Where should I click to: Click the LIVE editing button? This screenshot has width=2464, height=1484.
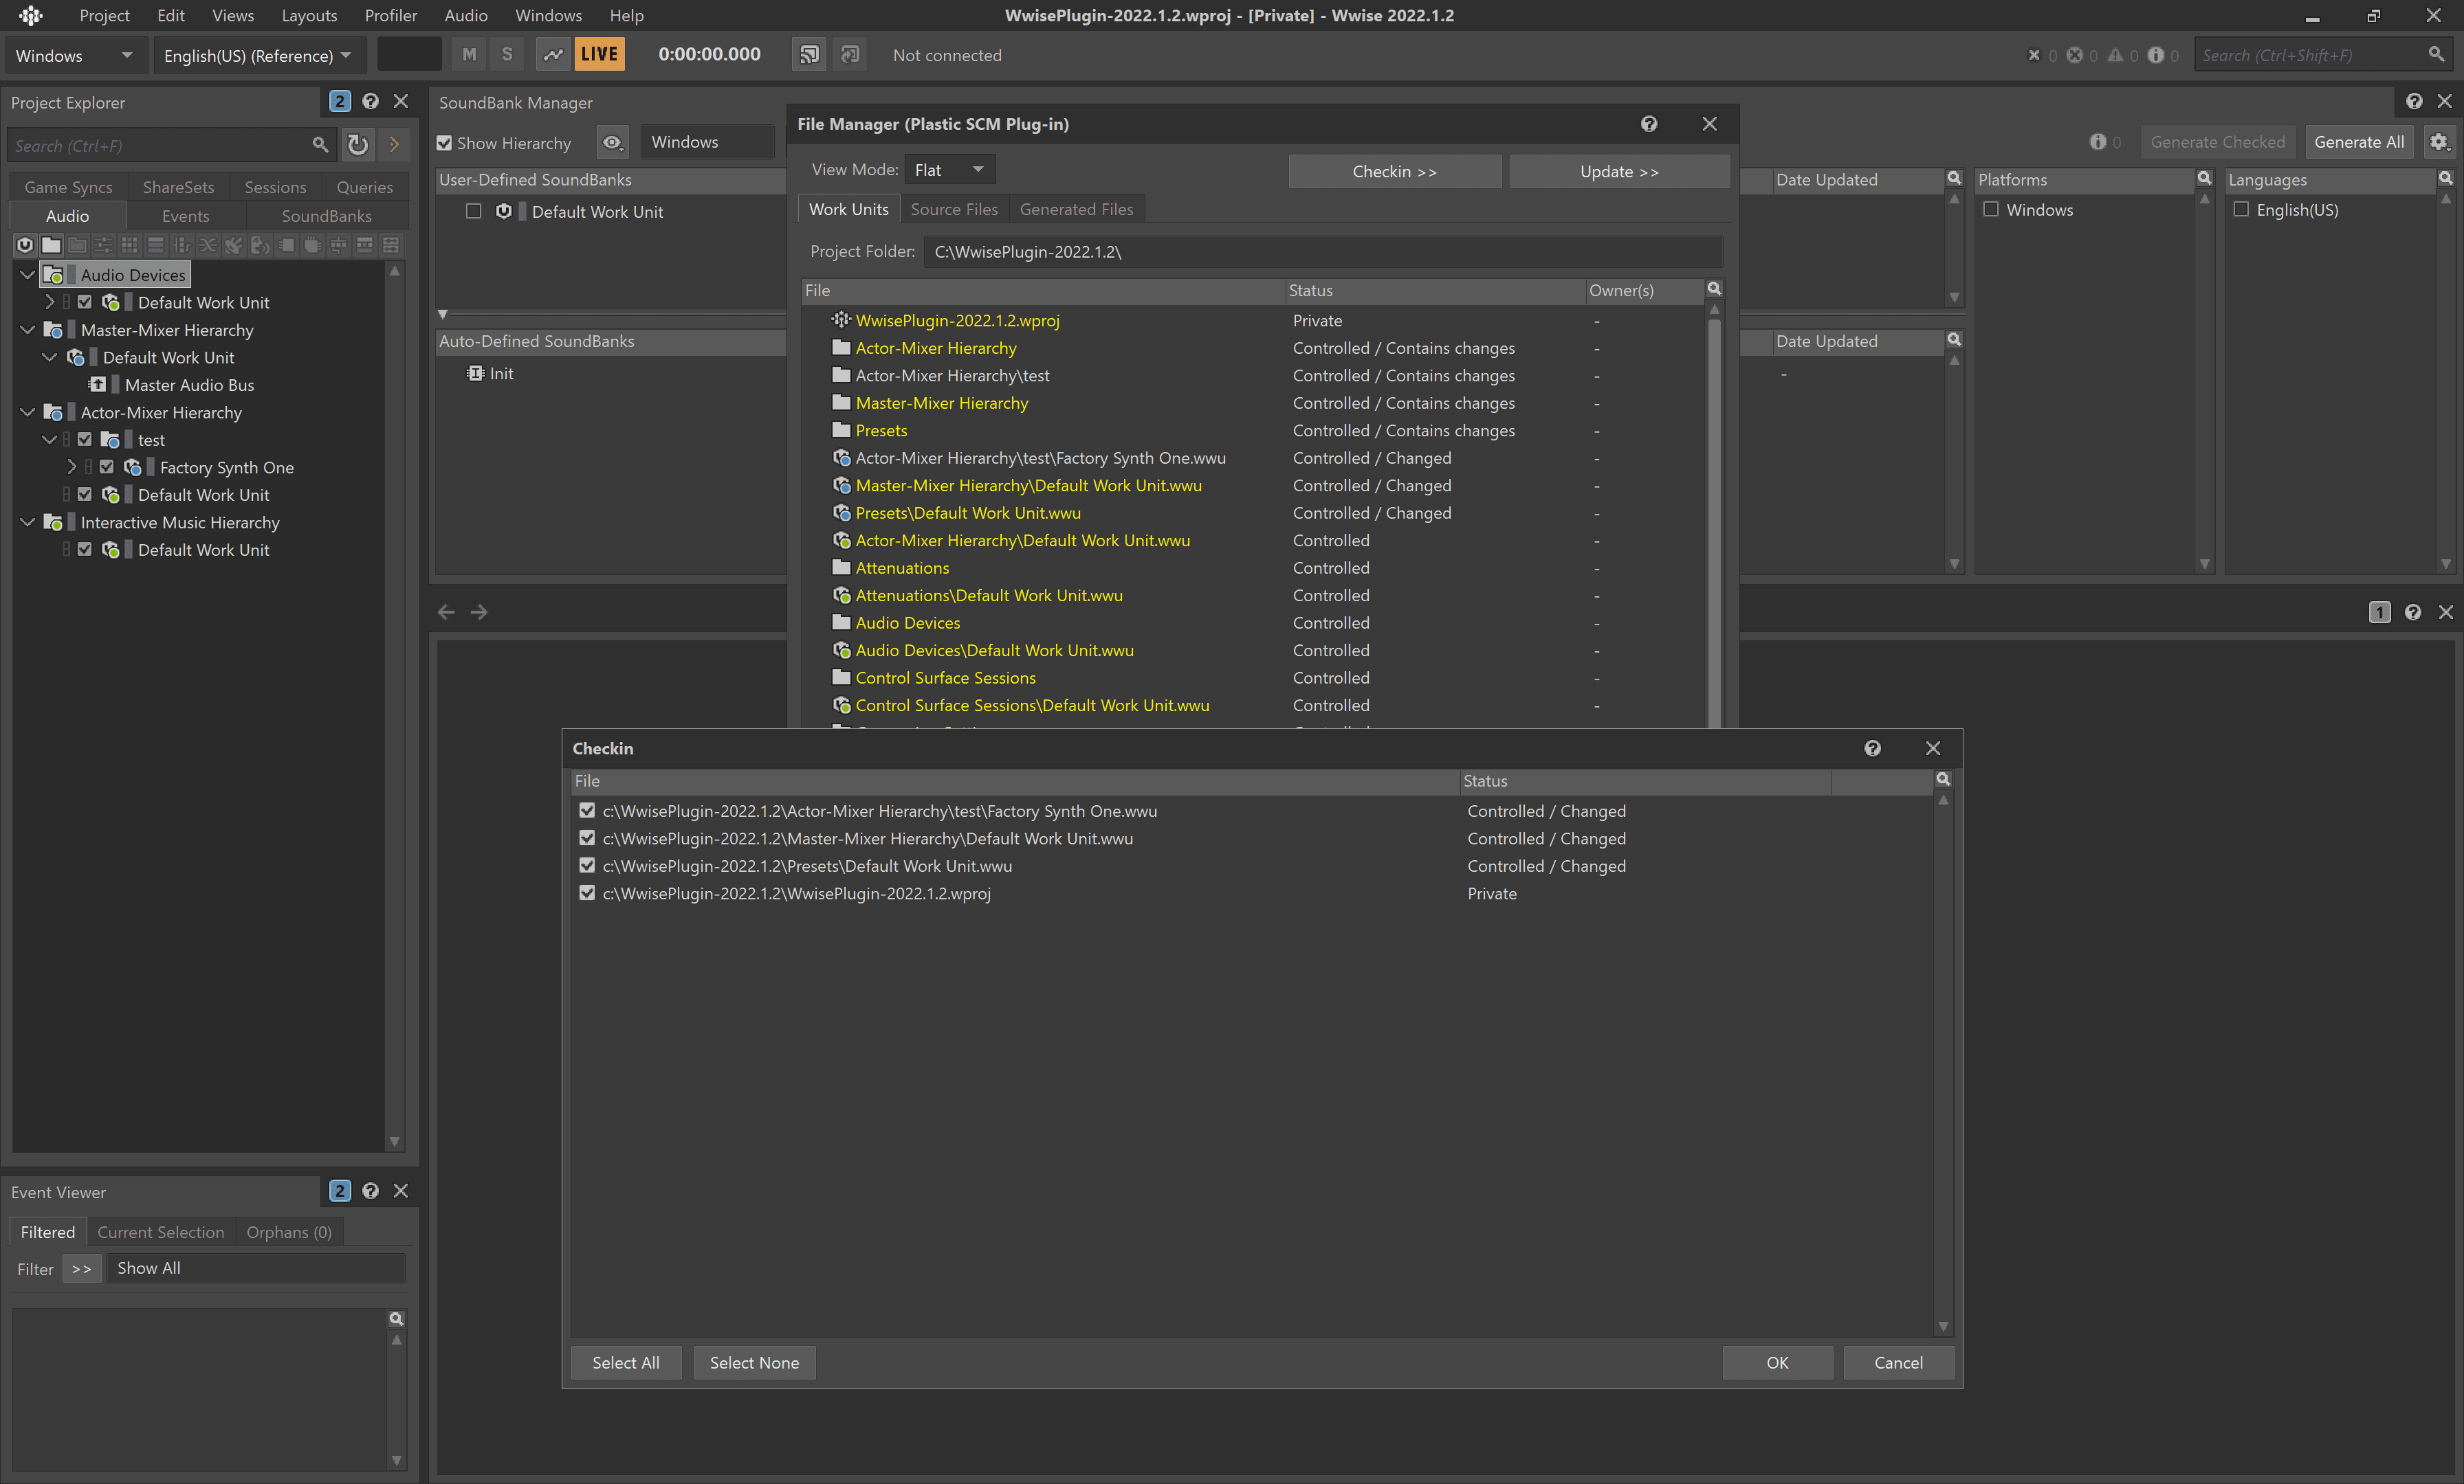tap(599, 55)
